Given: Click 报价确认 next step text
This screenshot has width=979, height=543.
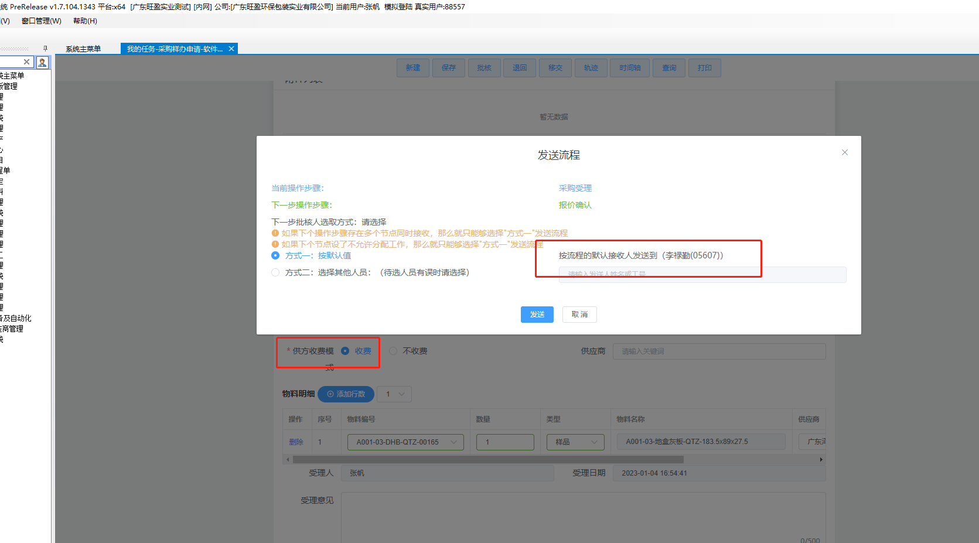Looking at the screenshot, I should [575, 205].
